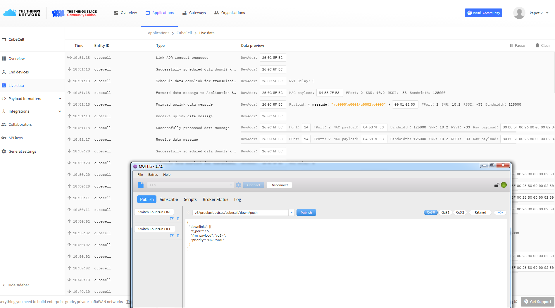Click the blue Publish button beside the topic
This screenshot has height=308, width=555.
(306, 213)
